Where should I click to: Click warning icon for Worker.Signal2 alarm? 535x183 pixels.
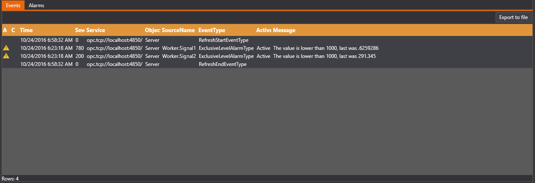tap(6, 56)
